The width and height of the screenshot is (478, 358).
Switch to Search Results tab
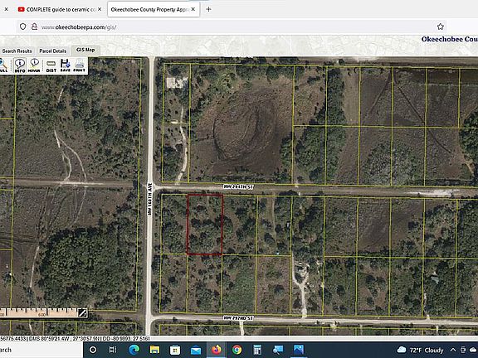coord(17,51)
